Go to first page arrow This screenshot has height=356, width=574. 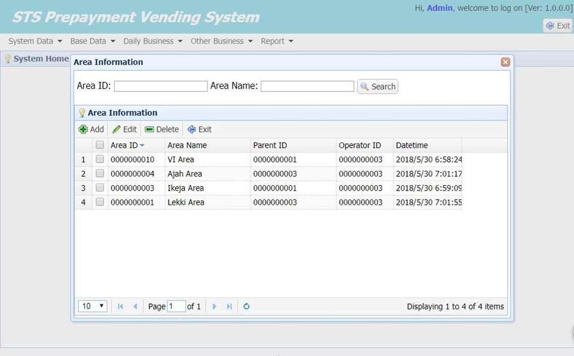tap(120, 306)
